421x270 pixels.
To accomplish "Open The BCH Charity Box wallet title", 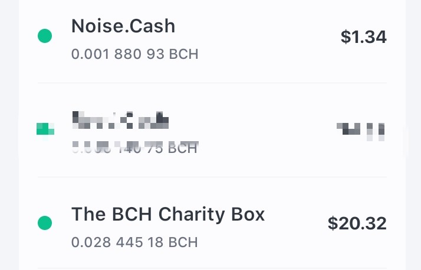I will coord(168,214).
